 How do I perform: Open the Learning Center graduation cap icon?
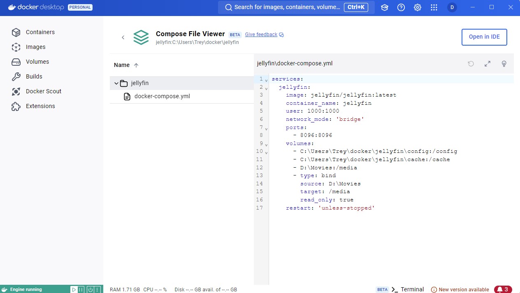(385, 7)
